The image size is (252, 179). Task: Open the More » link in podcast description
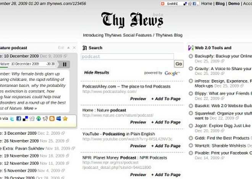point(31,108)
